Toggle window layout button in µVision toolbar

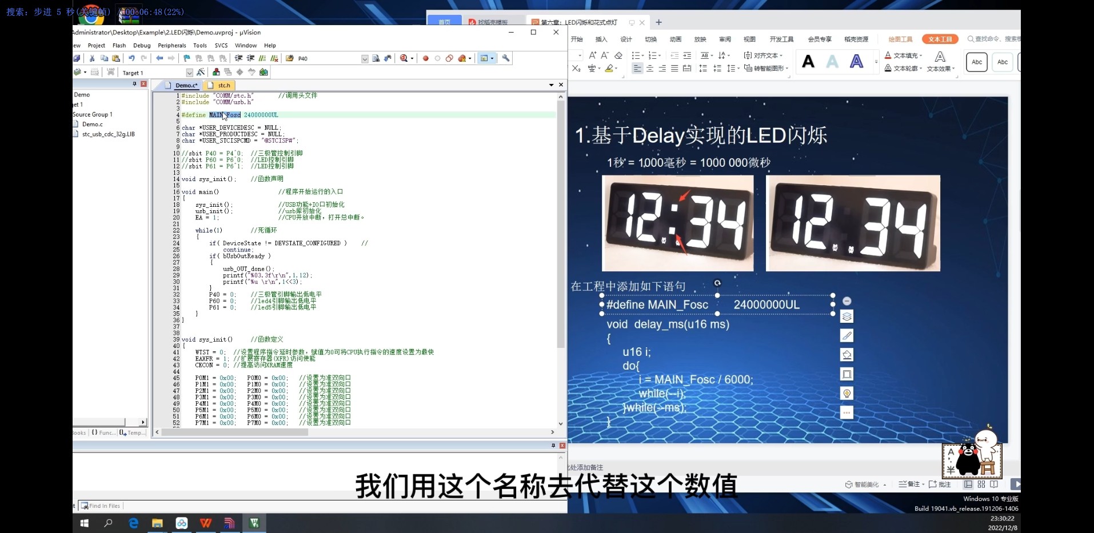[x=486, y=58]
